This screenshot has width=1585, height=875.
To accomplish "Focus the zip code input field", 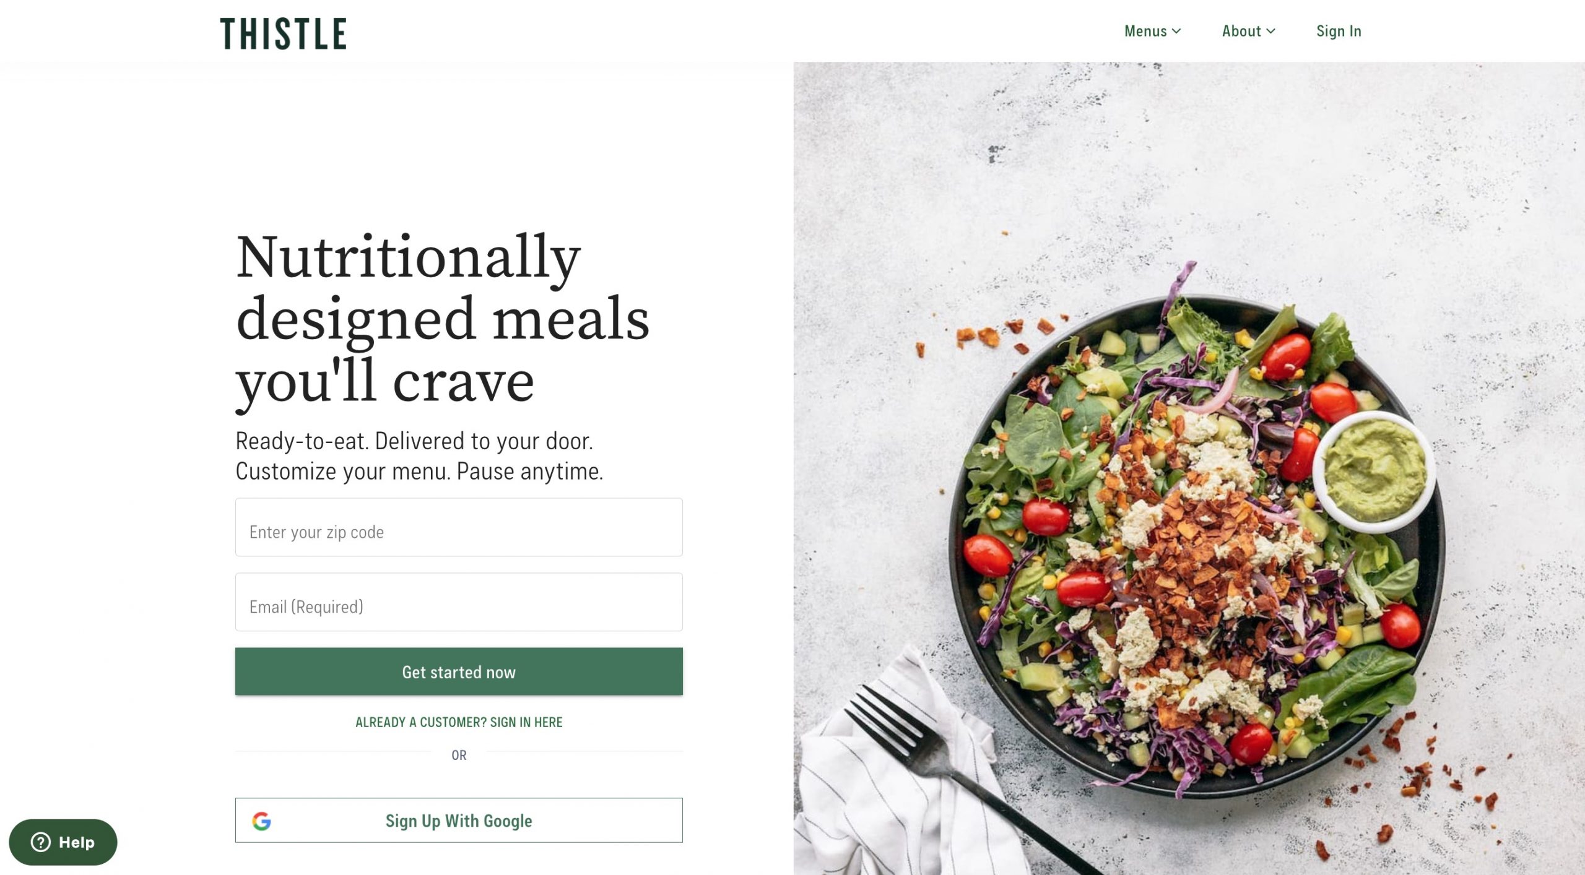I will click(x=459, y=527).
